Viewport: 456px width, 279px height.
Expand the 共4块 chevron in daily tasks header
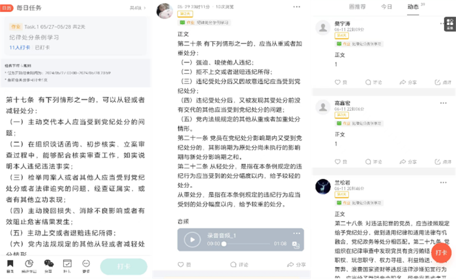click(x=138, y=8)
